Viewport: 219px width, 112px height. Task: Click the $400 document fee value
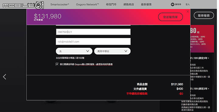click(180, 89)
